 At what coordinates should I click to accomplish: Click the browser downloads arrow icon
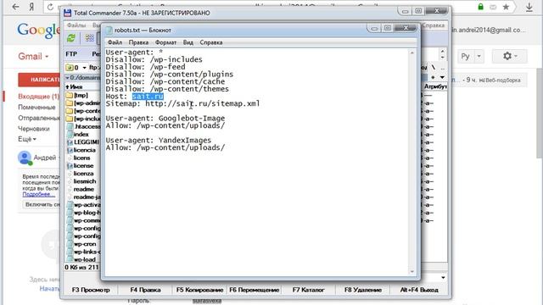click(529, 7)
